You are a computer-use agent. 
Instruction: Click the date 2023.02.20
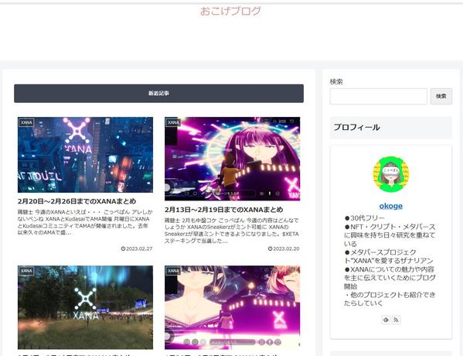point(286,248)
